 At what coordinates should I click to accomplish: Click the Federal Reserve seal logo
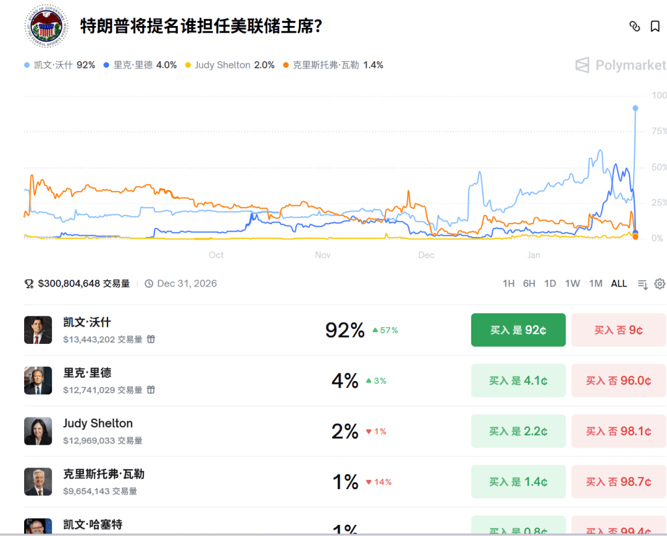46,26
